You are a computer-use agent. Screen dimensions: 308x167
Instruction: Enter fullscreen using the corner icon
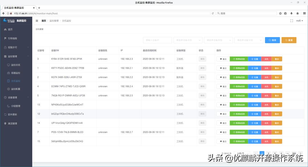291,21
